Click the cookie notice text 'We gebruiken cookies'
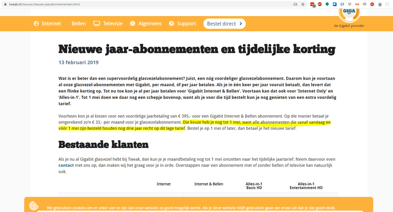The image size is (393, 212). pos(191,208)
